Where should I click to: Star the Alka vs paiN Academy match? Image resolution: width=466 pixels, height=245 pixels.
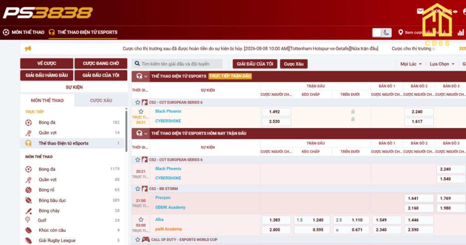(141, 219)
